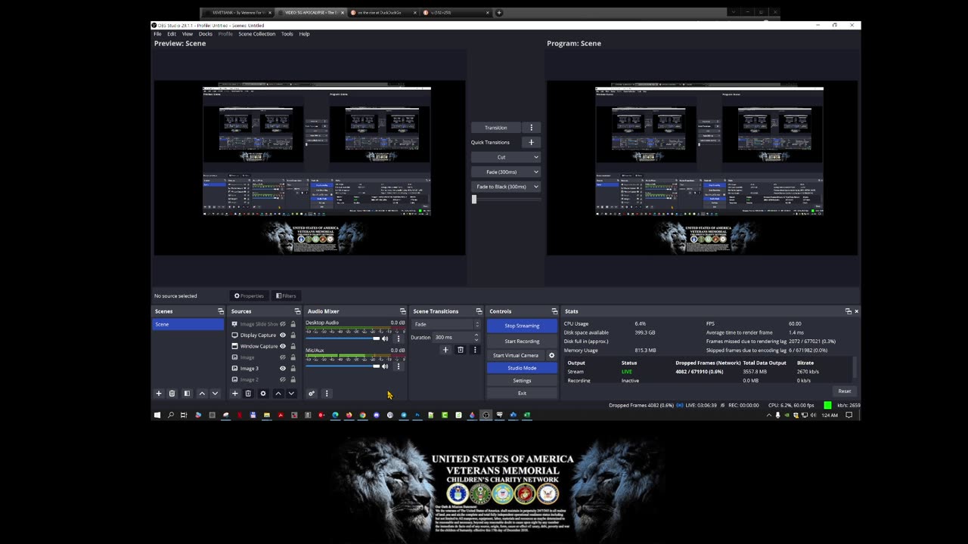Hide the Window Capture source

point(283,346)
